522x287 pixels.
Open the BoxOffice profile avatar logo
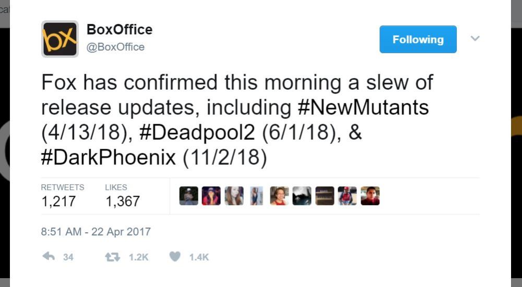coord(60,39)
